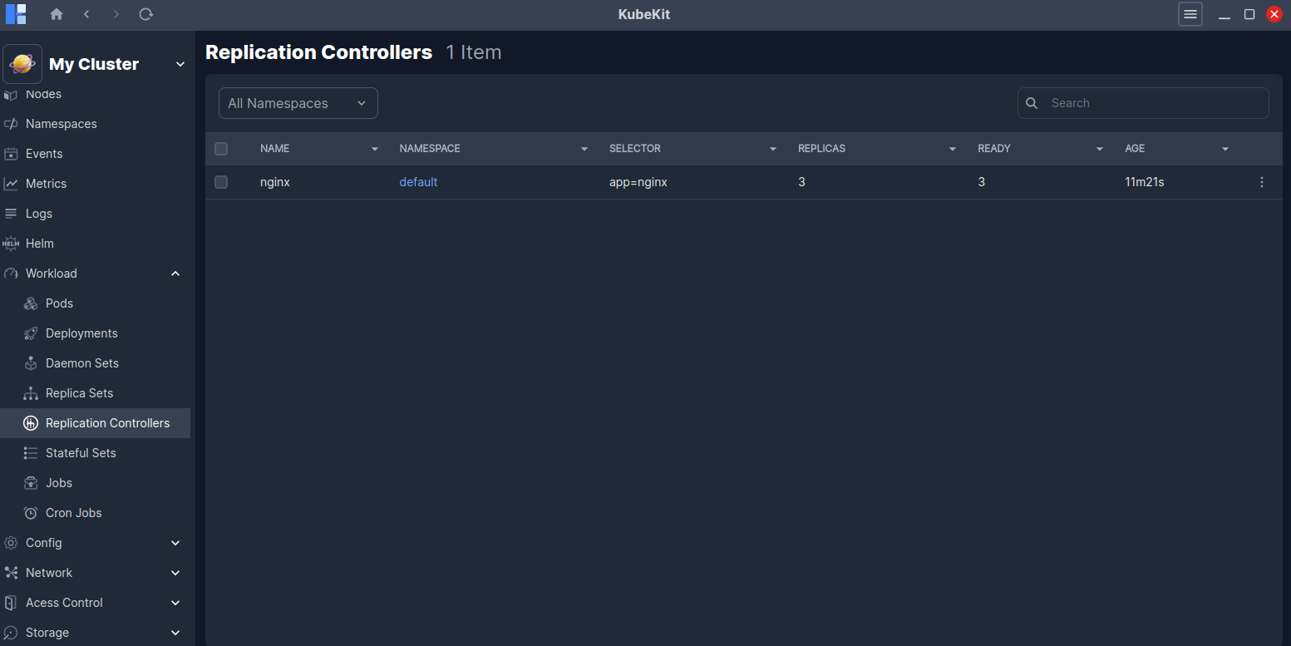Open the All Namespaces dropdown

pyautogui.click(x=298, y=102)
